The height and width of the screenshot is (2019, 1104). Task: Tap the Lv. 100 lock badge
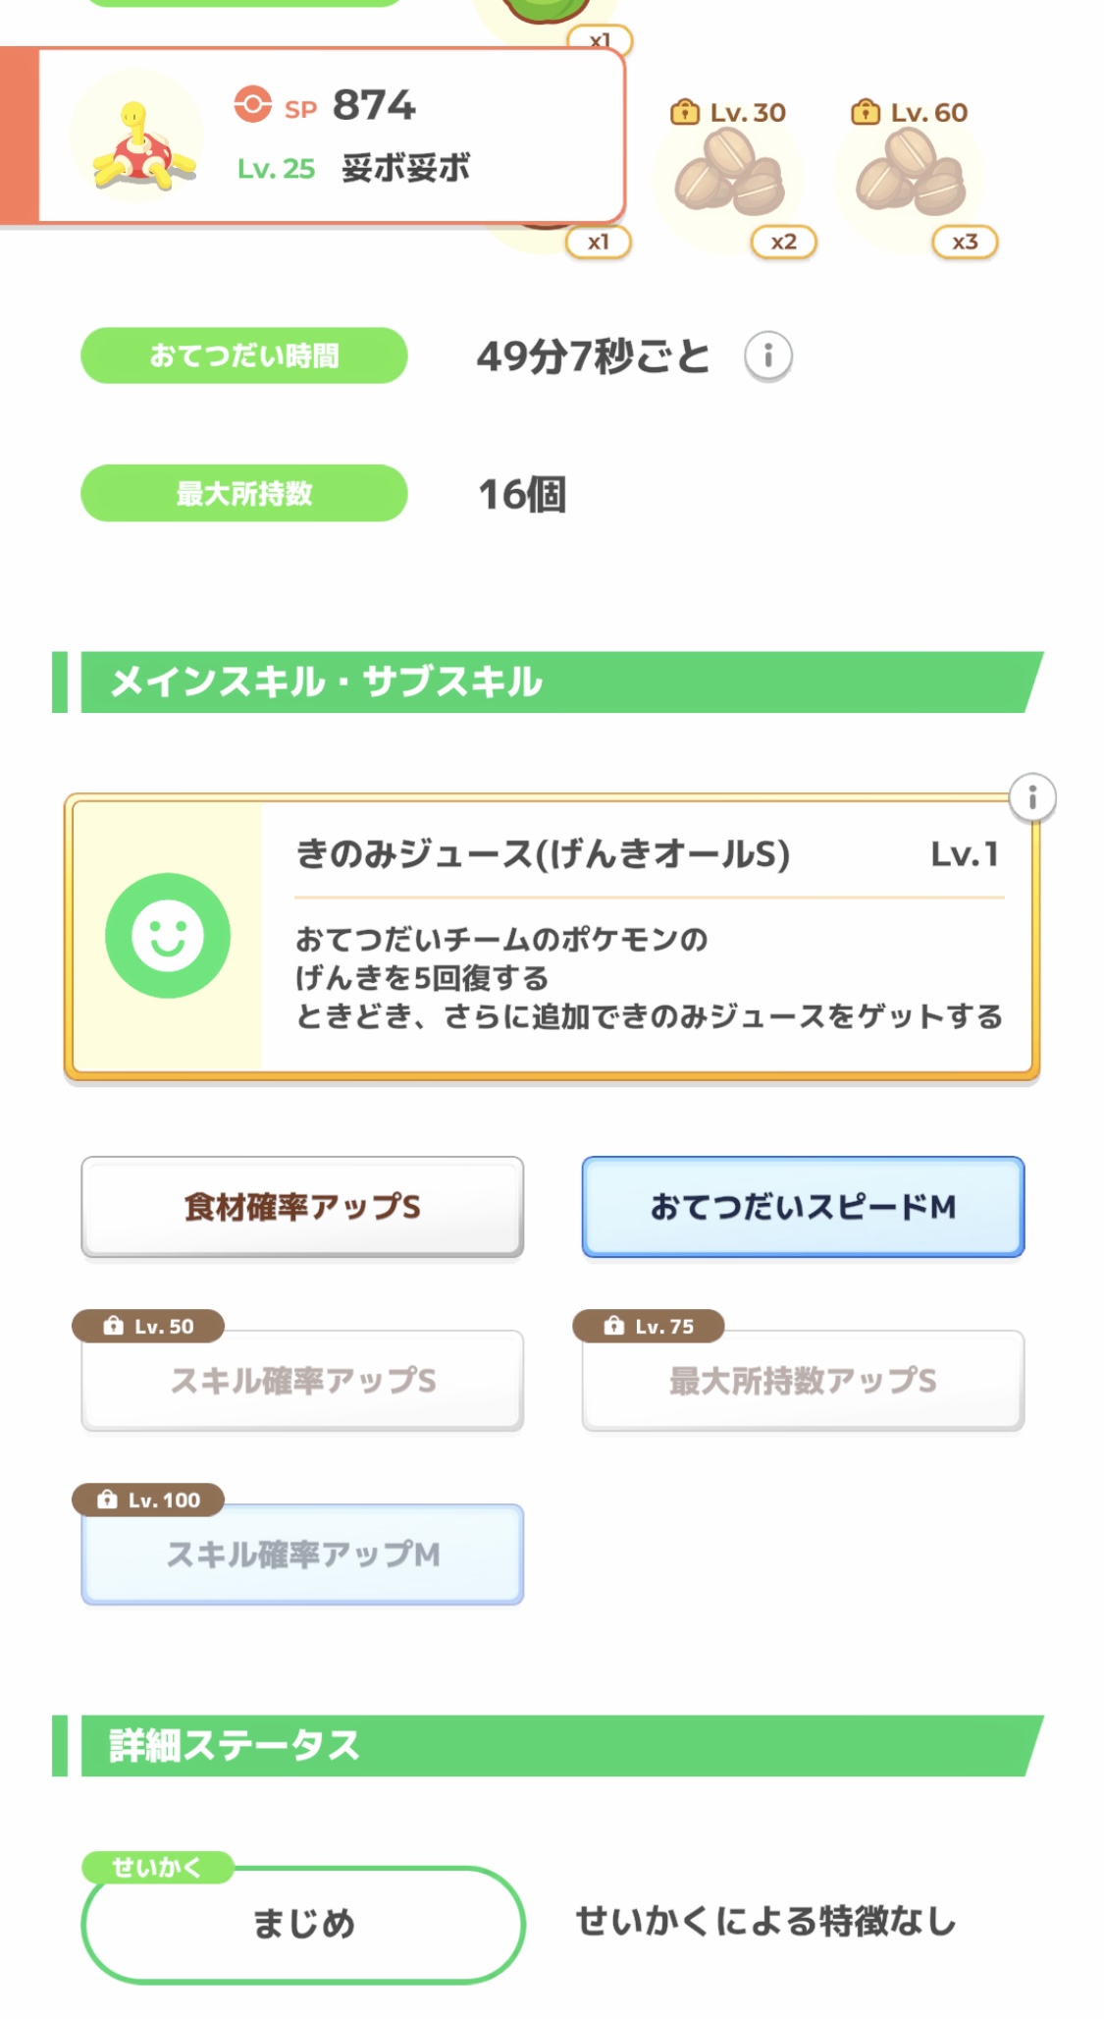148,1500
